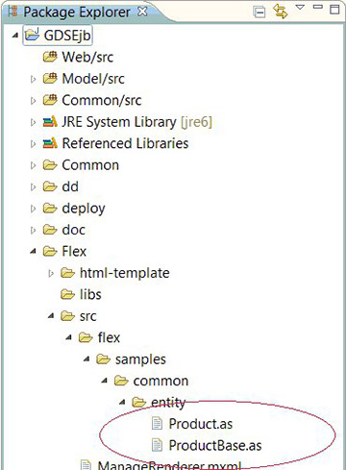Close the Package Explorer tab
This screenshot has height=470, width=346.
tap(142, 12)
